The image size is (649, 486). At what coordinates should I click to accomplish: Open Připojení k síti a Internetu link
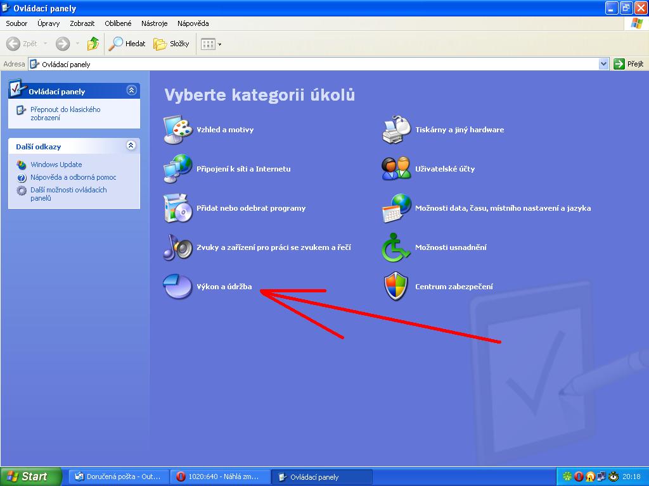point(244,168)
